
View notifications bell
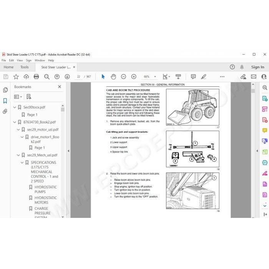click(242, 67)
